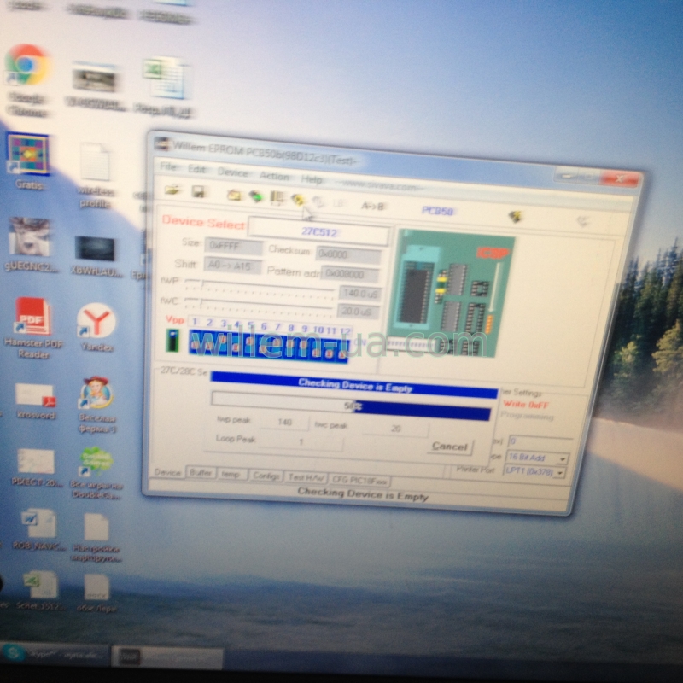
Task: Open the wireless profile file icon
Action: pyautogui.click(x=95, y=175)
